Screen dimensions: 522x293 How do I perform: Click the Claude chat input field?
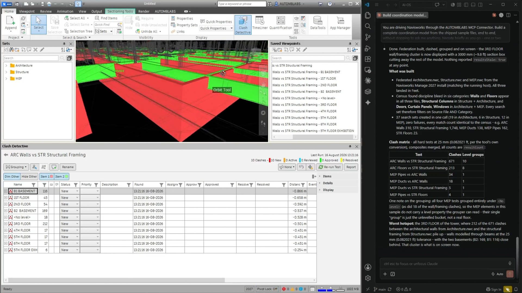444,264
